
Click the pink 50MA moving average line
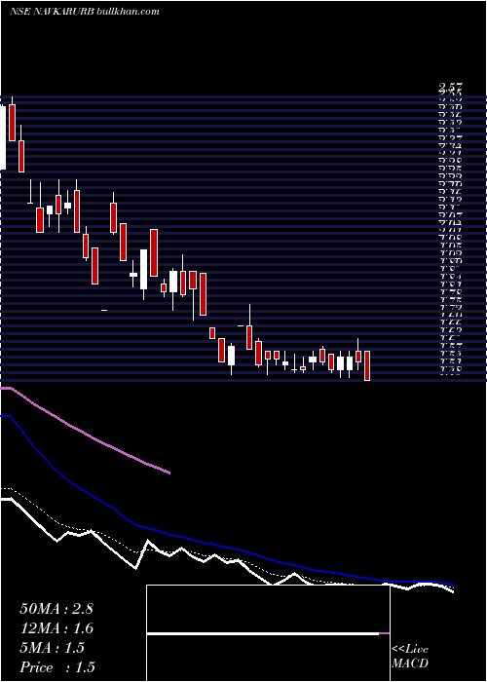[x=87, y=435]
